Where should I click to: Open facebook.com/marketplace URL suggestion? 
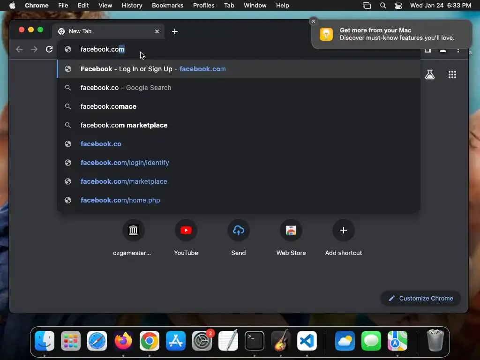point(239,181)
